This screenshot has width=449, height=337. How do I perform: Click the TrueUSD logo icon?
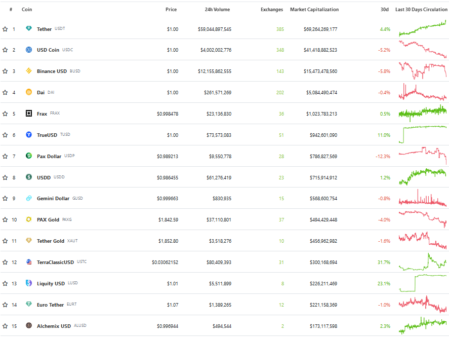pos(29,134)
